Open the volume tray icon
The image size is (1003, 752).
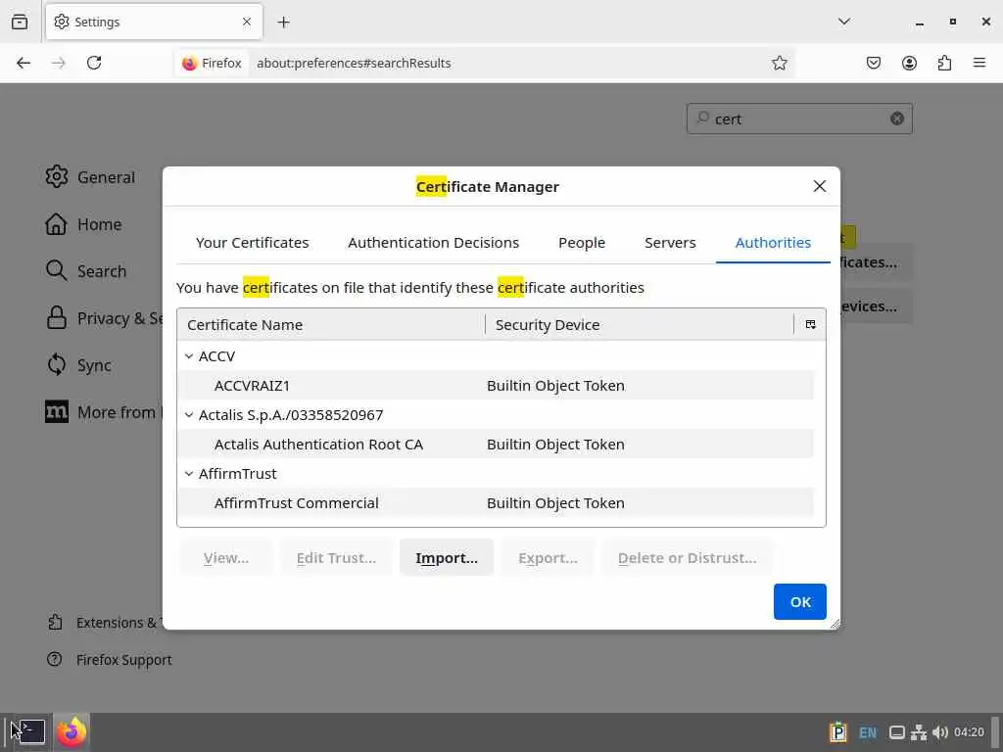939,732
